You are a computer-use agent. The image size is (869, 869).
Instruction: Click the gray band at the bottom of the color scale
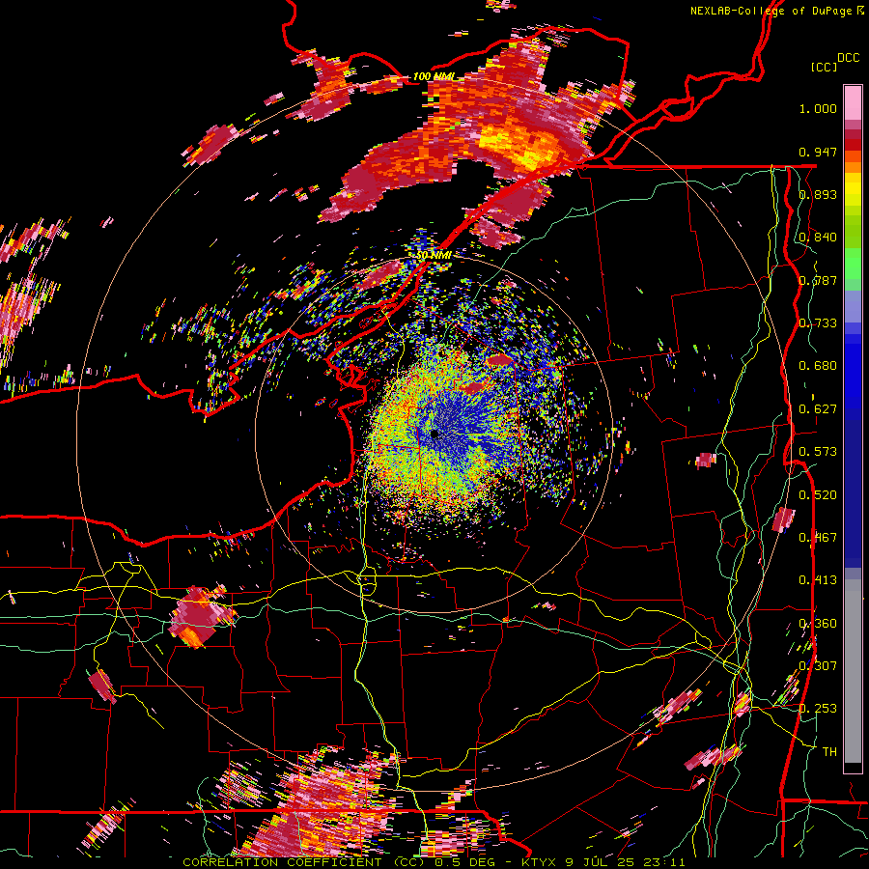[853, 671]
